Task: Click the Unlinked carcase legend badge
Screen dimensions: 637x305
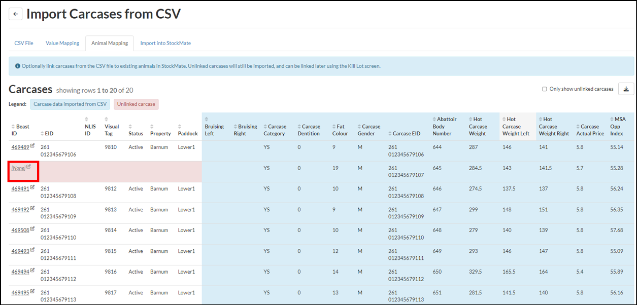Action: 136,104
